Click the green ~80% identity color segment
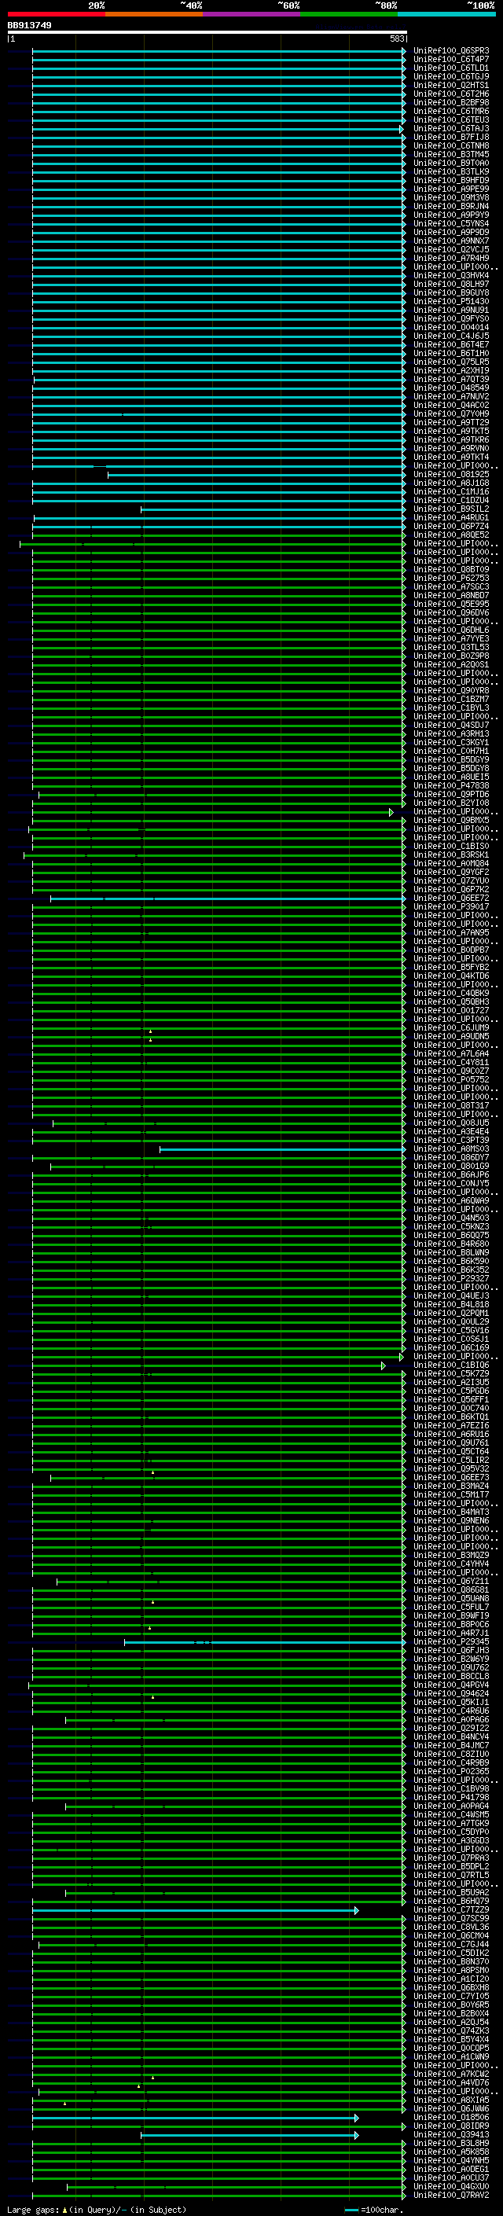This screenshot has width=503, height=2216. tap(349, 14)
